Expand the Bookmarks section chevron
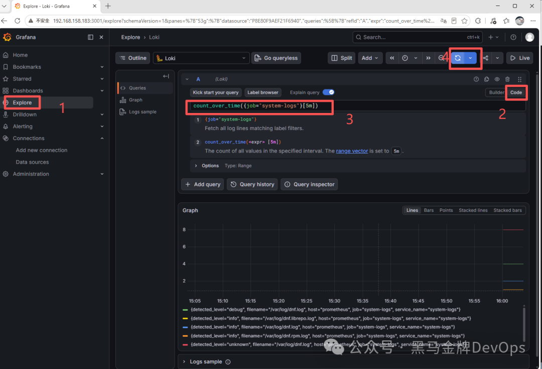The width and height of the screenshot is (542, 369). coord(102,67)
